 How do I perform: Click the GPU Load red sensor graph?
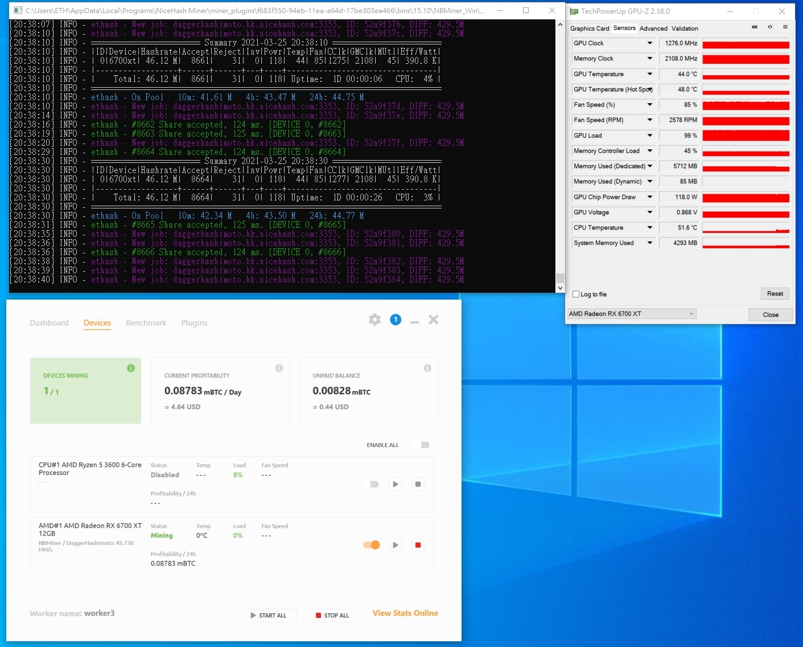click(746, 136)
